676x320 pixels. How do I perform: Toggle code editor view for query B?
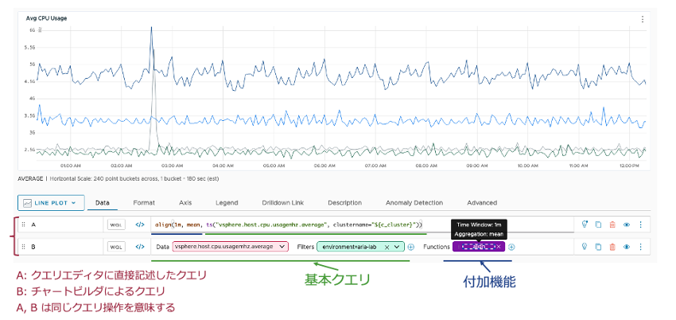tap(140, 247)
